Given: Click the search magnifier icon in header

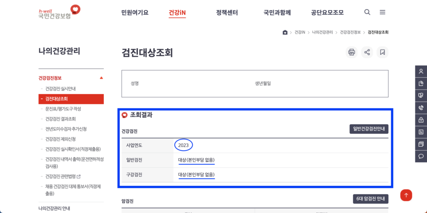Looking at the screenshot, I should pyautogui.click(x=367, y=12).
